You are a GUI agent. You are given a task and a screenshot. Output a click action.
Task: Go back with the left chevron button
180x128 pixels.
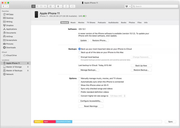point(4,6)
